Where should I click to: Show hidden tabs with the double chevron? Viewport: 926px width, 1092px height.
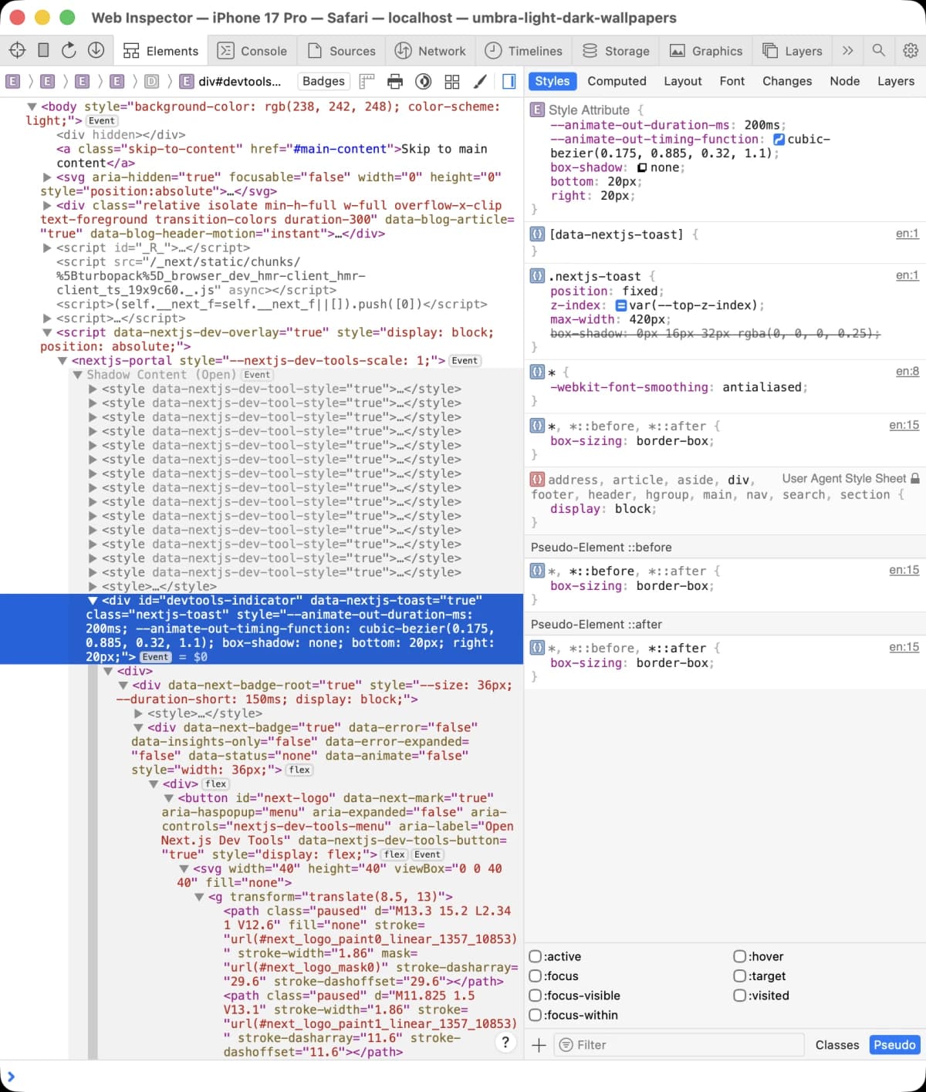click(x=848, y=50)
